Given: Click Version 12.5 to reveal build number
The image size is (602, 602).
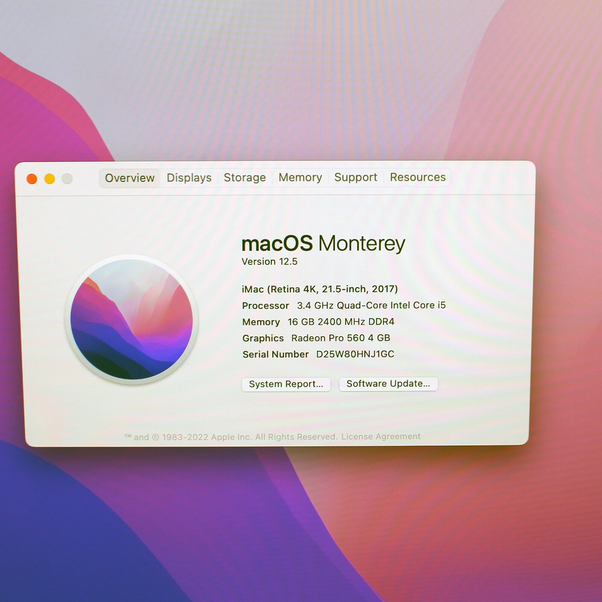Looking at the screenshot, I should [270, 261].
